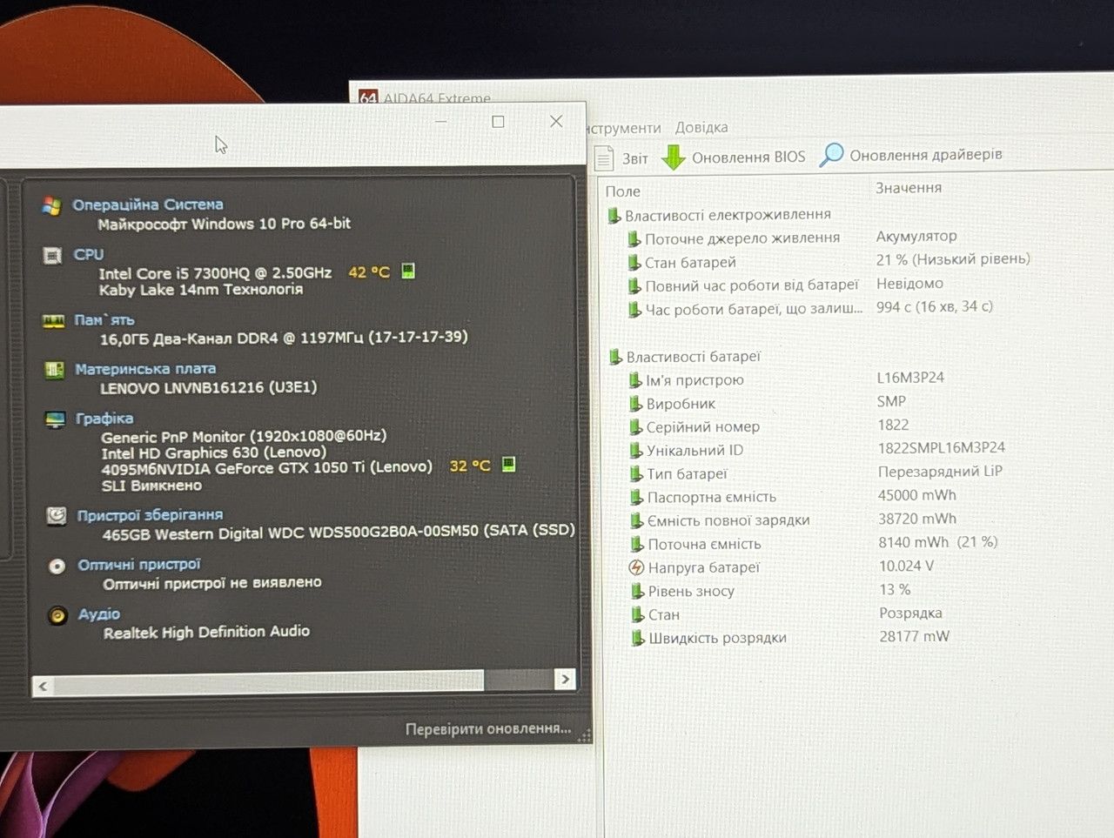Click the report page icon beside Звіт in AIDA64

(x=604, y=158)
